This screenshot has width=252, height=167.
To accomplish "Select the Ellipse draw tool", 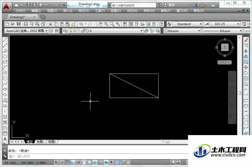I will 5,89.
